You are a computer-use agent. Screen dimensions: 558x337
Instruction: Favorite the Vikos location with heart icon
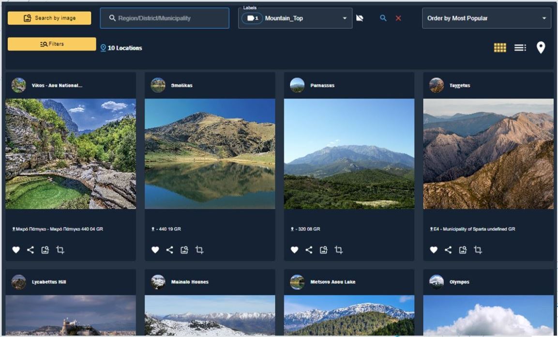click(16, 250)
